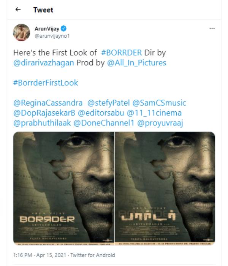Open the three-dot more options menu
The height and width of the screenshot is (266, 228).
pos(212,28)
